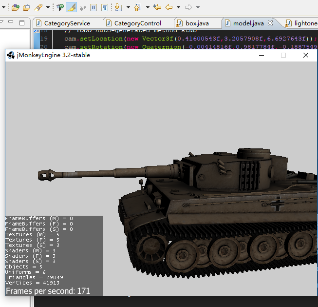Click the Java file icon on CategoryService tab
This screenshot has width=318, height=307.
click(39, 23)
